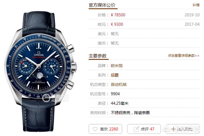
Task: Click the 44.25毫米 case diameter value
Action: [x=120, y=104]
